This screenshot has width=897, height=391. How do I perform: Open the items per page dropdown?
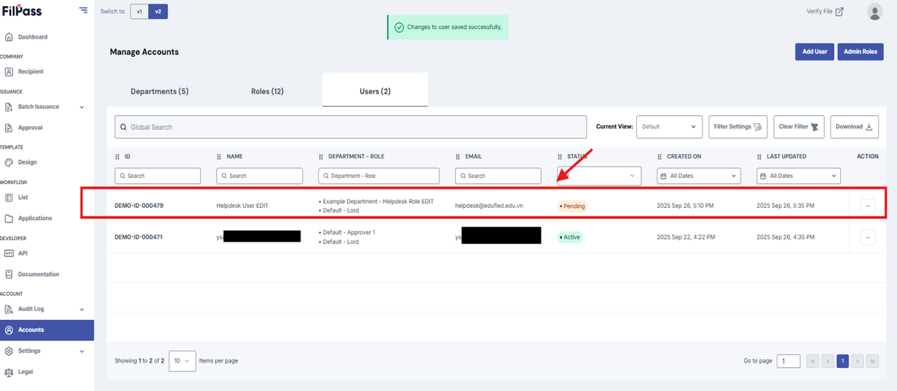coord(182,361)
